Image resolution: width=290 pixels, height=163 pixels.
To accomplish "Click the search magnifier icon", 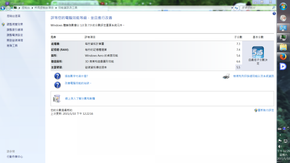I will pos(273,8).
